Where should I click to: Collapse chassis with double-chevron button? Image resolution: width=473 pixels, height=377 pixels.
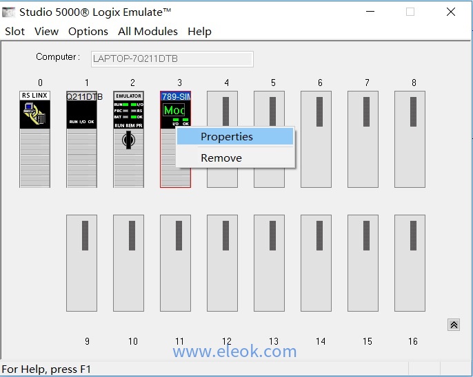[x=454, y=325]
